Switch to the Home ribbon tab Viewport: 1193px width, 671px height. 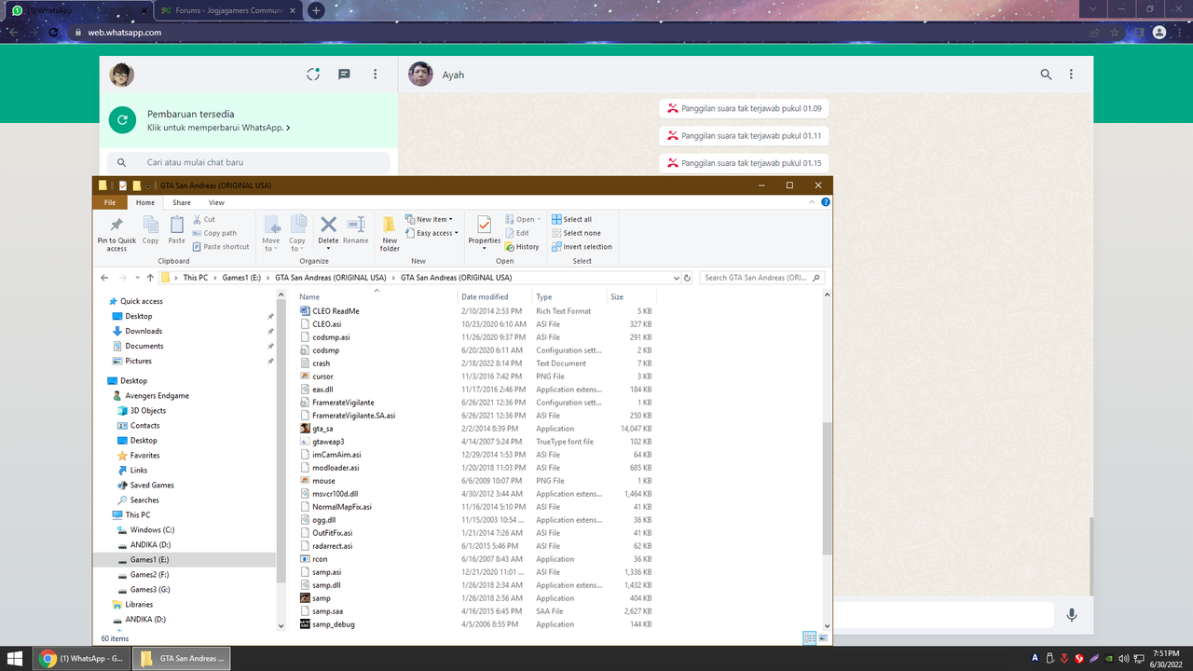[145, 202]
